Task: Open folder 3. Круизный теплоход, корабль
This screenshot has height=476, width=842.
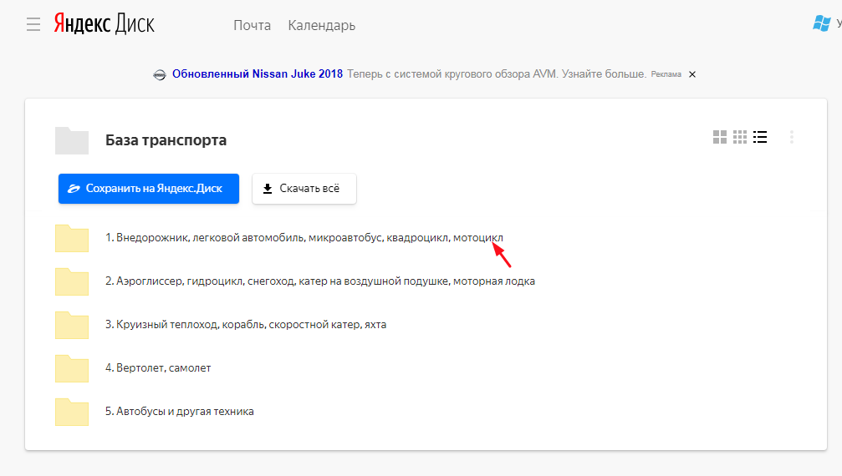Action: 246,325
